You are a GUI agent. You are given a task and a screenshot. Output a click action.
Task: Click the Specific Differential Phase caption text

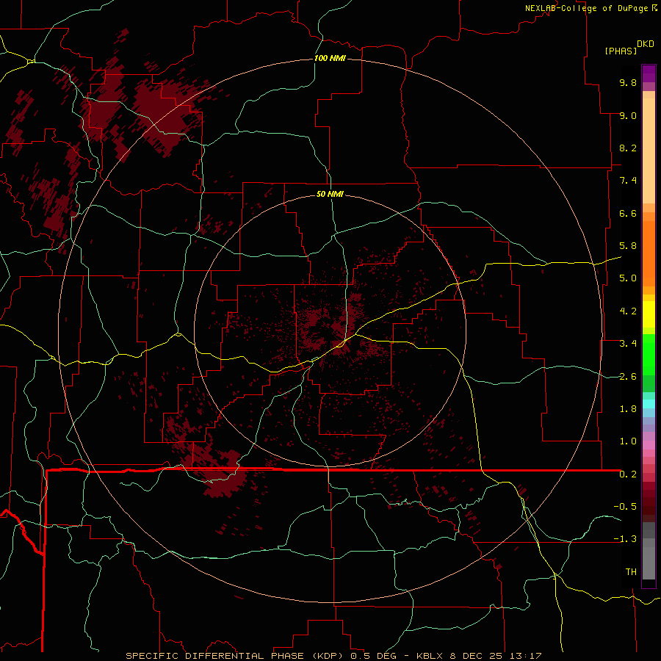point(333,656)
